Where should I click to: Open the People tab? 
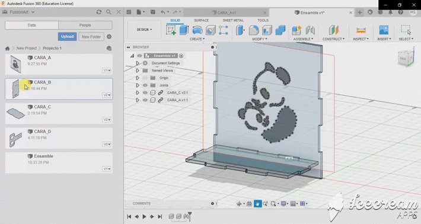[x=85, y=25]
